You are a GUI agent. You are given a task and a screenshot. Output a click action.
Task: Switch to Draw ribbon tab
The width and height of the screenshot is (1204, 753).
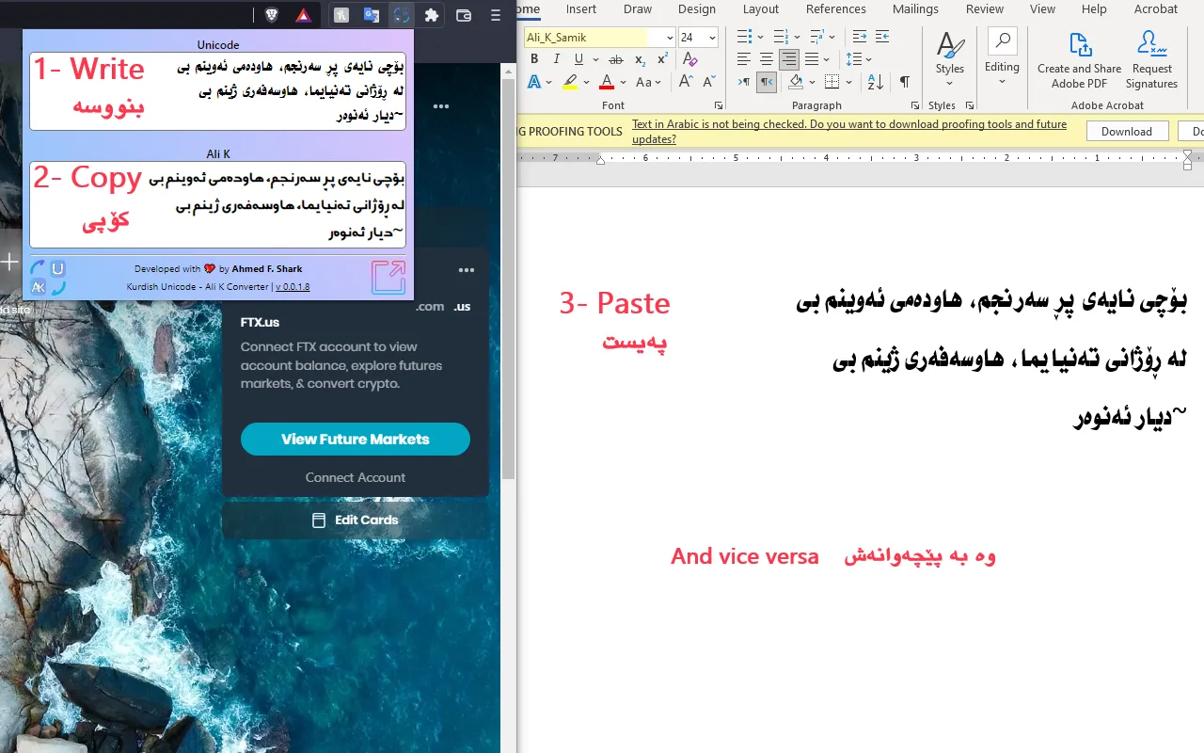638,9
